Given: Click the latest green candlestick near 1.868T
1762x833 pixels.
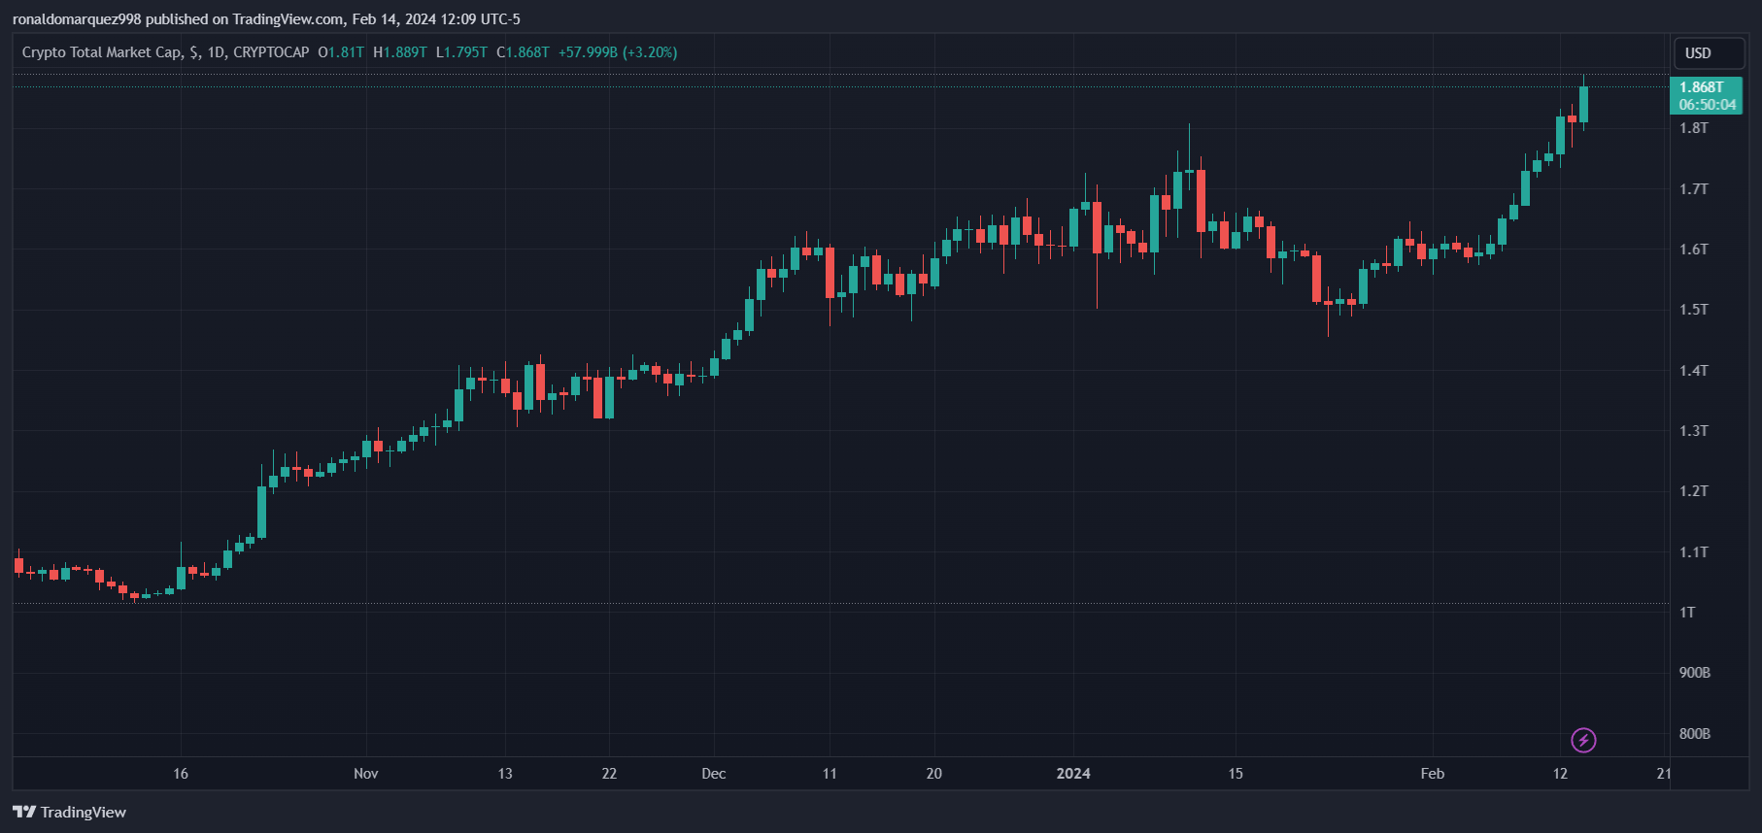Looking at the screenshot, I should [x=1583, y=104].
